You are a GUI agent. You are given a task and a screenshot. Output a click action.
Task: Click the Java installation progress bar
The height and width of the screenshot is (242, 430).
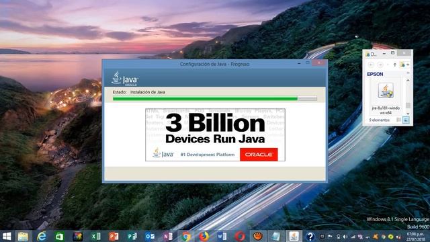215,99
